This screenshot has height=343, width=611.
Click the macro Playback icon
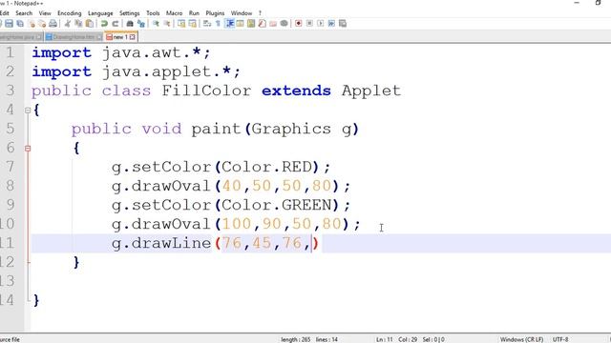[x=321, y=24]
